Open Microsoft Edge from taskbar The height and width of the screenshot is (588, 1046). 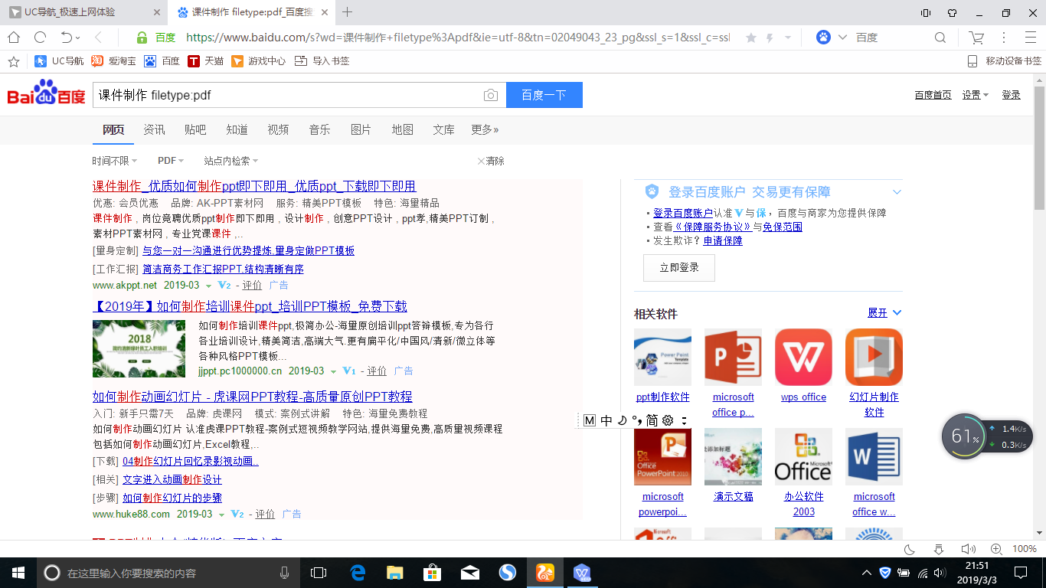pyautogui.click(x=358, y=573)
